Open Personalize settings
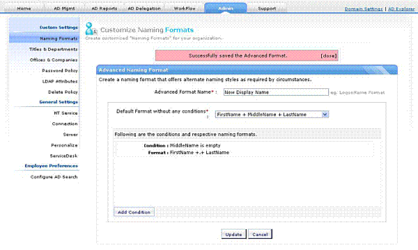Screen dimensions: 418x250 click(64, 145)
